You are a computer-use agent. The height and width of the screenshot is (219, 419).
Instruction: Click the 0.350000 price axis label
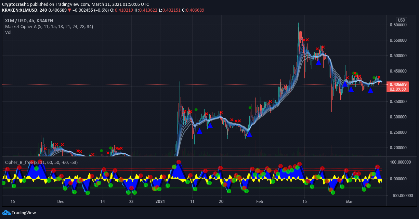pos(398,102)
